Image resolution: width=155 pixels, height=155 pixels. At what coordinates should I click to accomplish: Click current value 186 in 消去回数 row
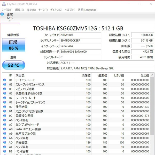(x=88, y=143)
